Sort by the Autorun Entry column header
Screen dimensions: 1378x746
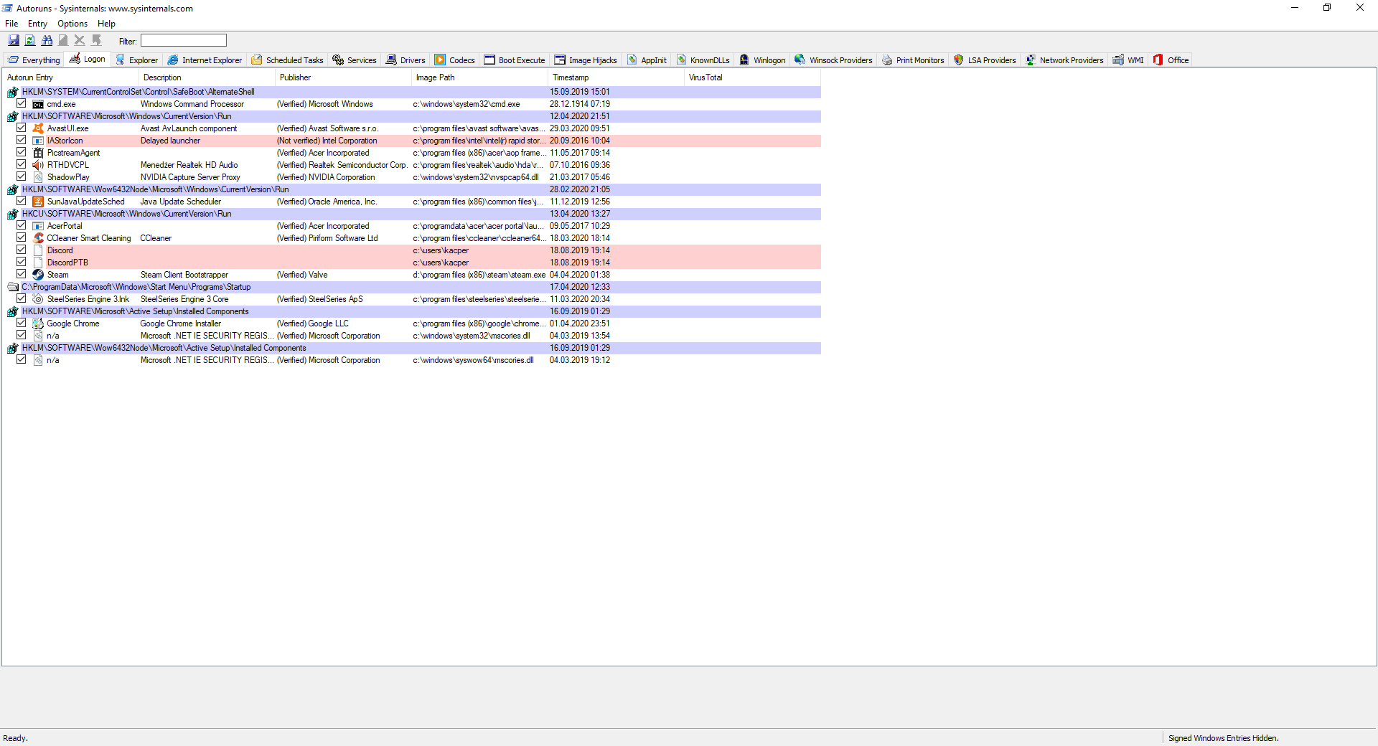point(70,77)
